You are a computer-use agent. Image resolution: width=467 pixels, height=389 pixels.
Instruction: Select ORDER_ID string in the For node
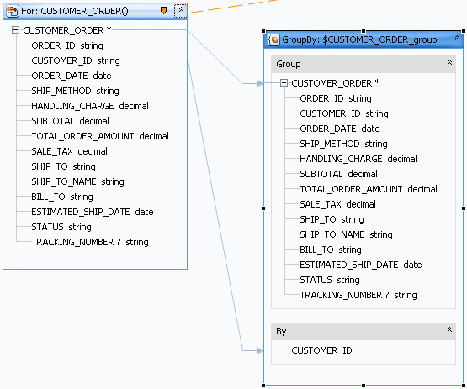pyautogui.click(x=67, y=45)
